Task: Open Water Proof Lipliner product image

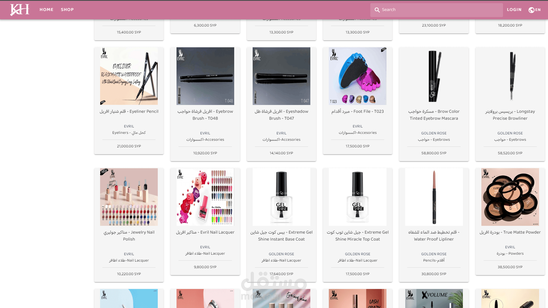Action: click(434, 197)
